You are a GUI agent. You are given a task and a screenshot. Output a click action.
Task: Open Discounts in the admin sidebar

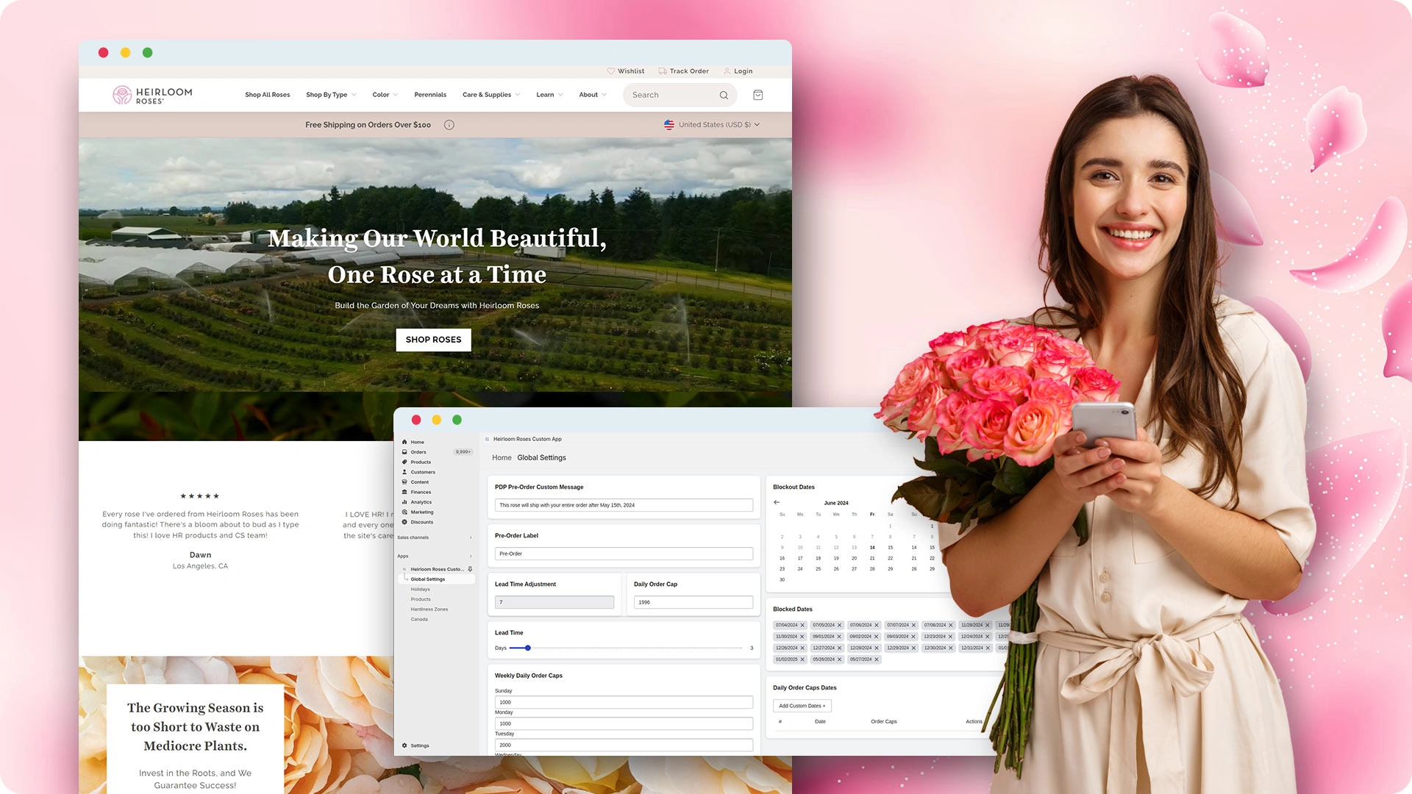pos(418,522)
